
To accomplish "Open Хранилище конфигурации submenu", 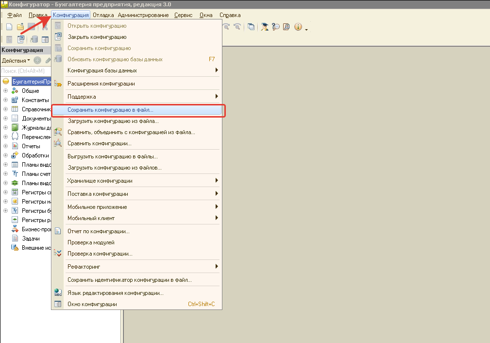I will 136,181.
